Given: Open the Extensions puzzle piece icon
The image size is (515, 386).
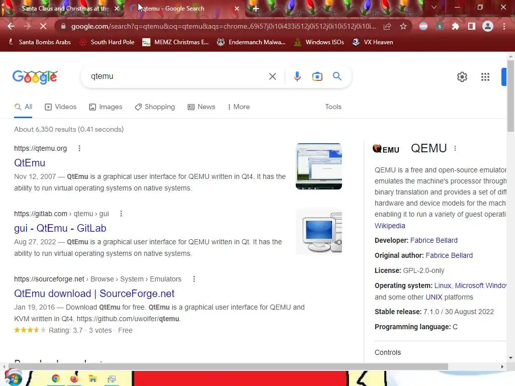Looking at the screenshot, I should point(455,26).
